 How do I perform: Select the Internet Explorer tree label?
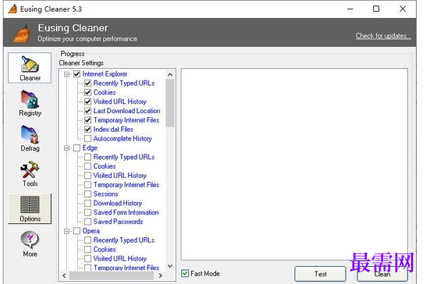[105, 74]
